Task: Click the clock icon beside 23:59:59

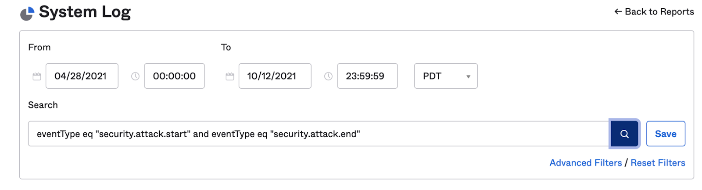Action: [x=328, y=76]
